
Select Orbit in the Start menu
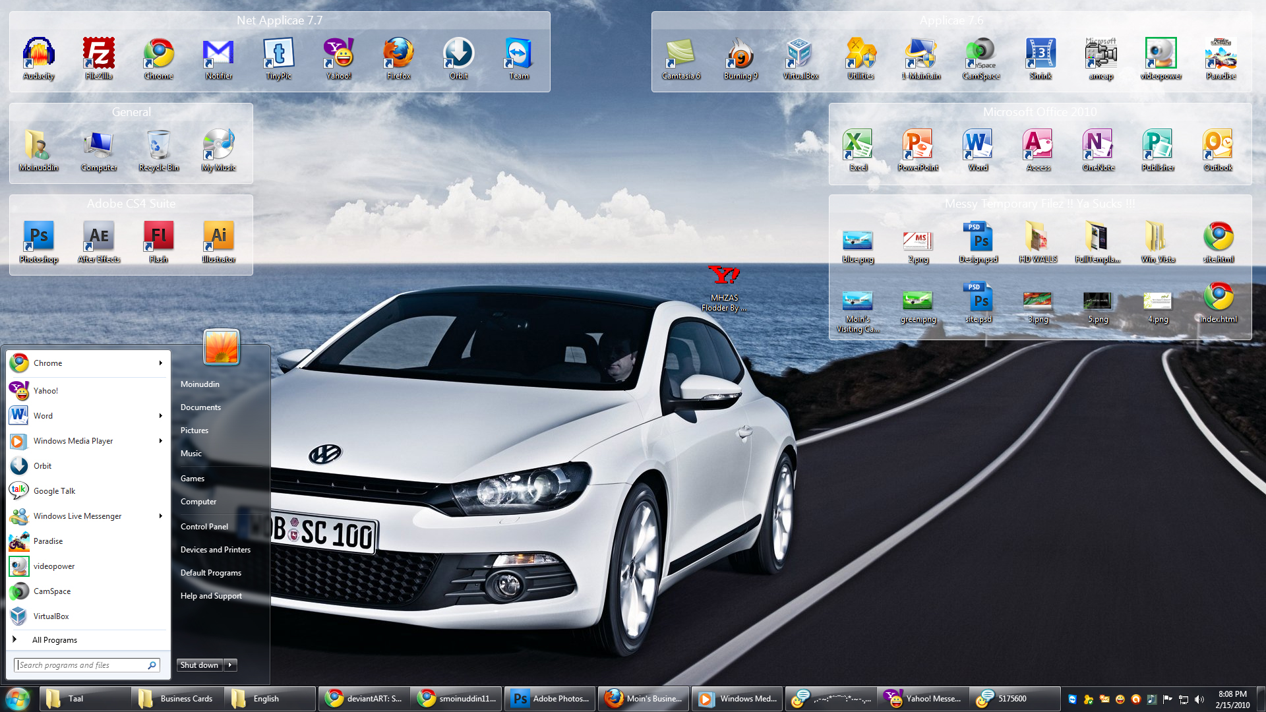88,465
